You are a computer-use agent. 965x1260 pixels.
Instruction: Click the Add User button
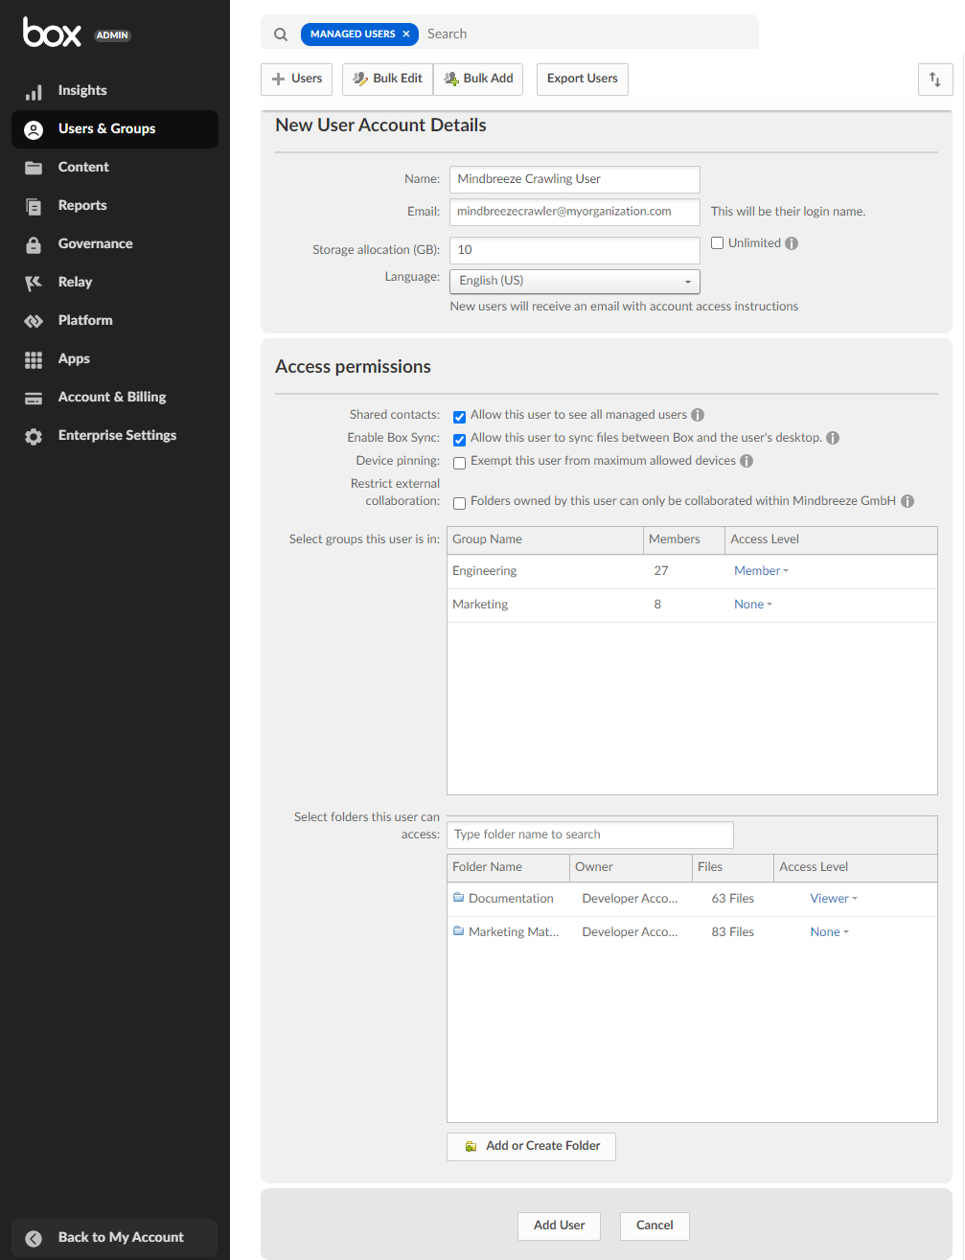[x=559, y=1226]
